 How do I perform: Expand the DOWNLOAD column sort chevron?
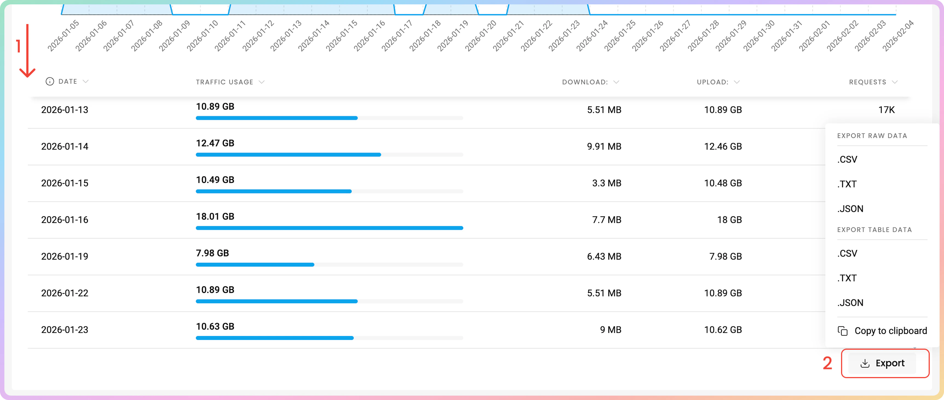616,82
